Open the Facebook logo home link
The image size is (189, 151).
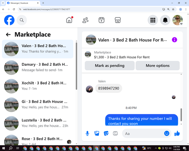pos(9,20)
